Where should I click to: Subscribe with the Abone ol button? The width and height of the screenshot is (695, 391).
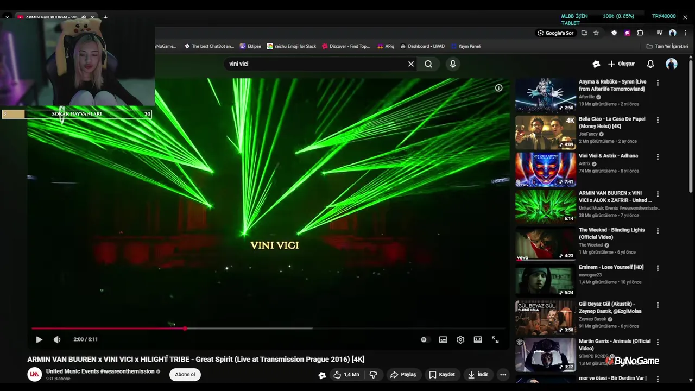[x=185, y=375]
